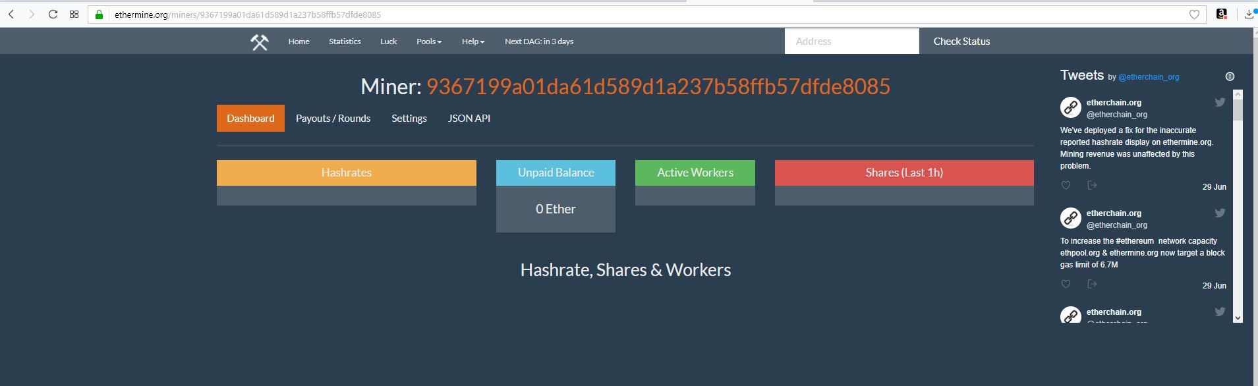Switch to the Payouts / Rounds tab
Screen dimensions: 1258x386
click(x=333, y=119)
